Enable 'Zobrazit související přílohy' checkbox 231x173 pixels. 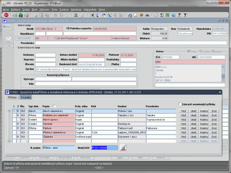click(x=180, y=104)
